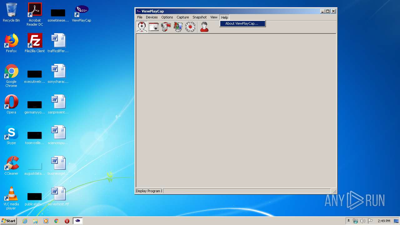Click the network tray icon
Screen dimensions: 400x225
(355, 221)
